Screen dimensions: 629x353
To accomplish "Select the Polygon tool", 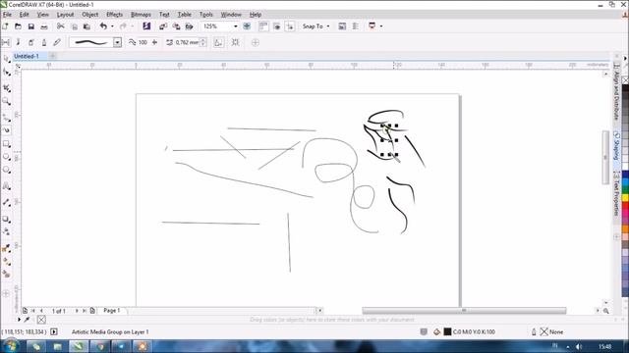I will (x=7, y=170).
